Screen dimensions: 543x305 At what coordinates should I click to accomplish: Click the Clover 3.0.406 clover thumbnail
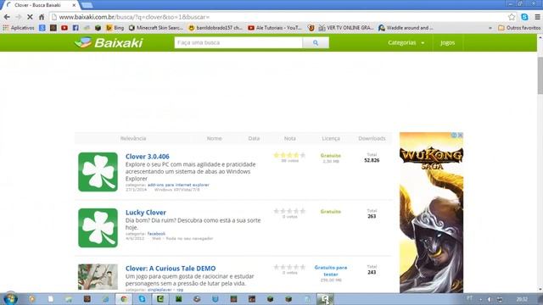pyautogui.click(x=98, y=172)
